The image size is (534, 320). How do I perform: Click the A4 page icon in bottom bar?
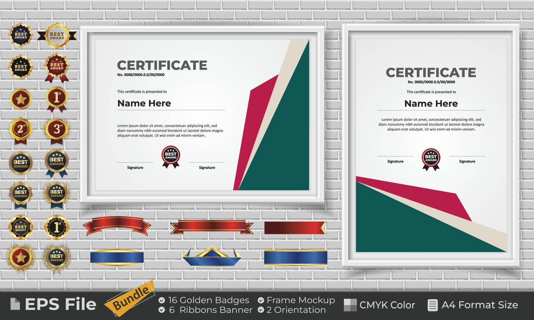click(x=433, y=305)
